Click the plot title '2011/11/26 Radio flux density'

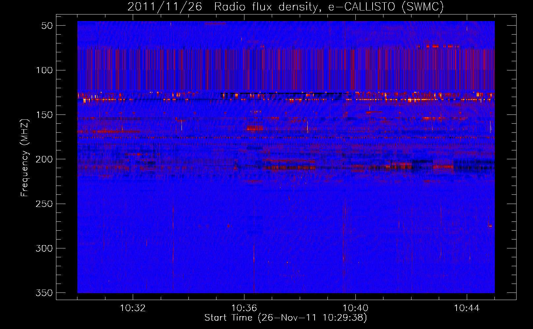tap(285, 7)
